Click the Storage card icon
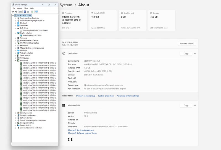The height and width of the screenshot is (150, 221). pos(151,13)
